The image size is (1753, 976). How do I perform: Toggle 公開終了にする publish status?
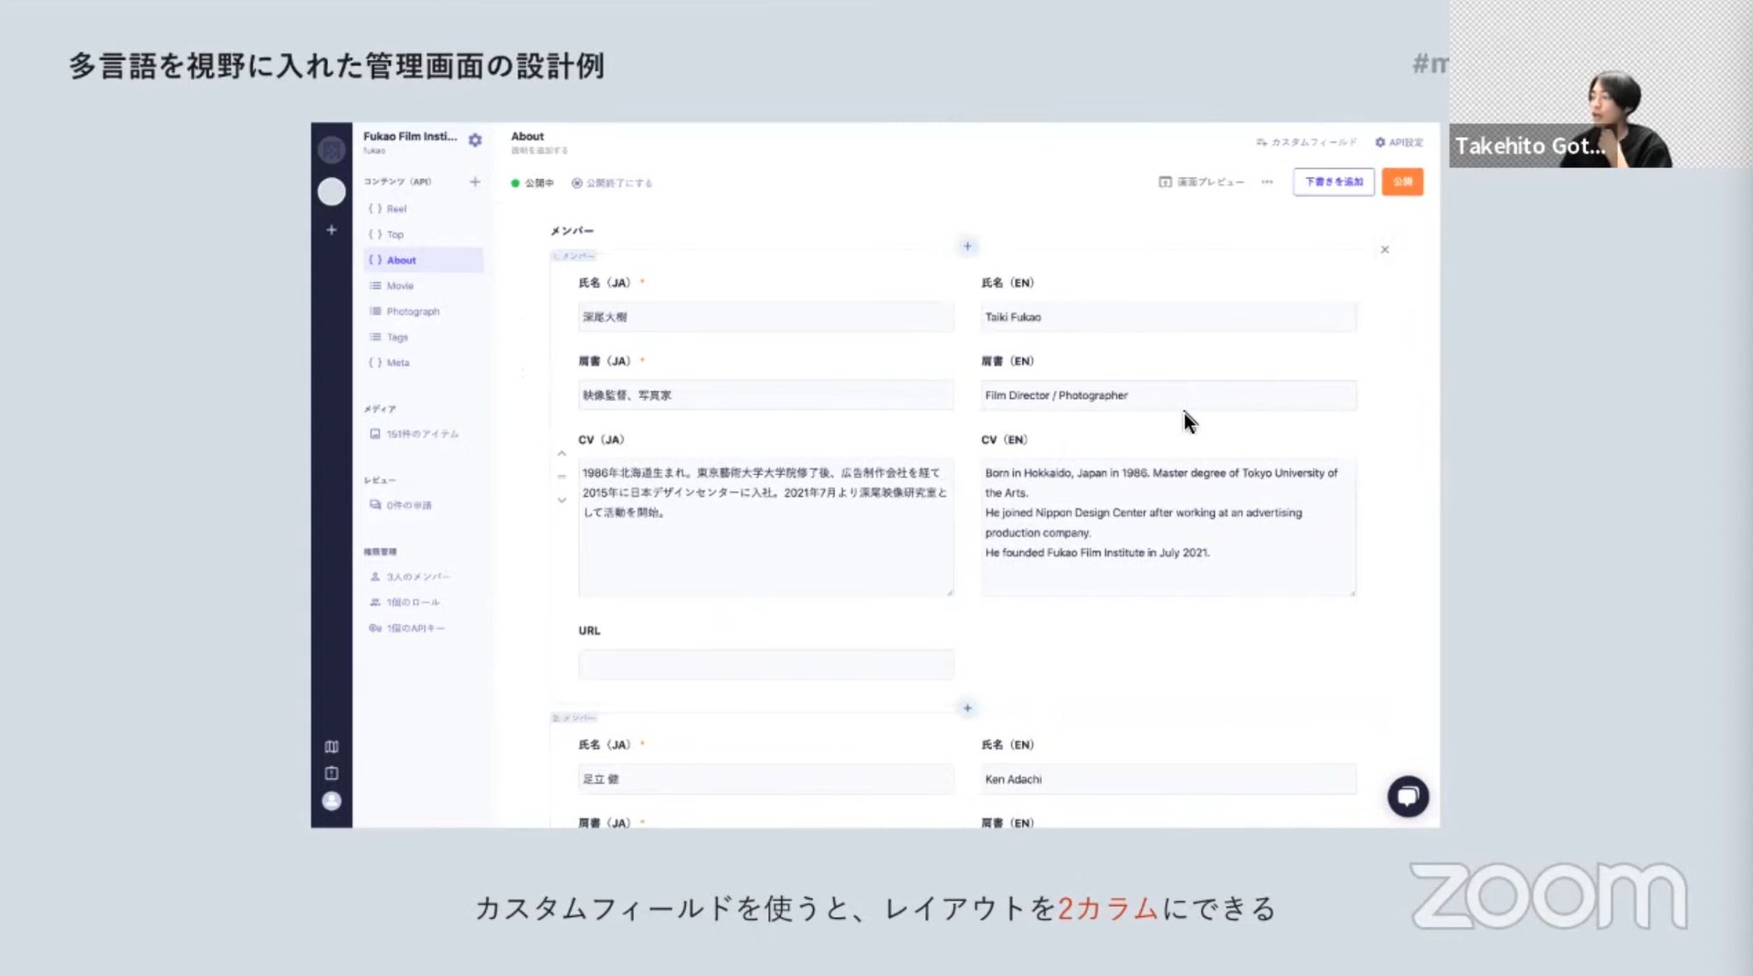612,182
